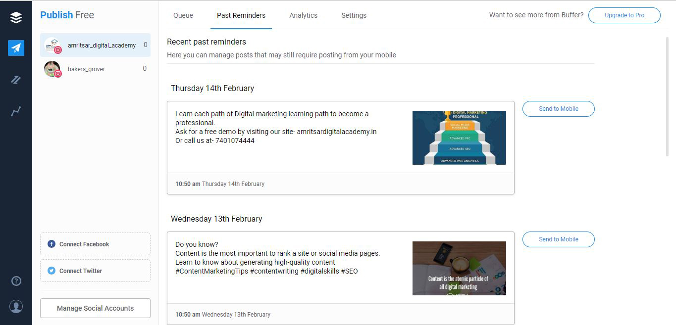Image resolution: width=676 pixels, height=325 pixels.
Task: Send the Thursday 14th February post to mobile
Action: pos(559,109)
